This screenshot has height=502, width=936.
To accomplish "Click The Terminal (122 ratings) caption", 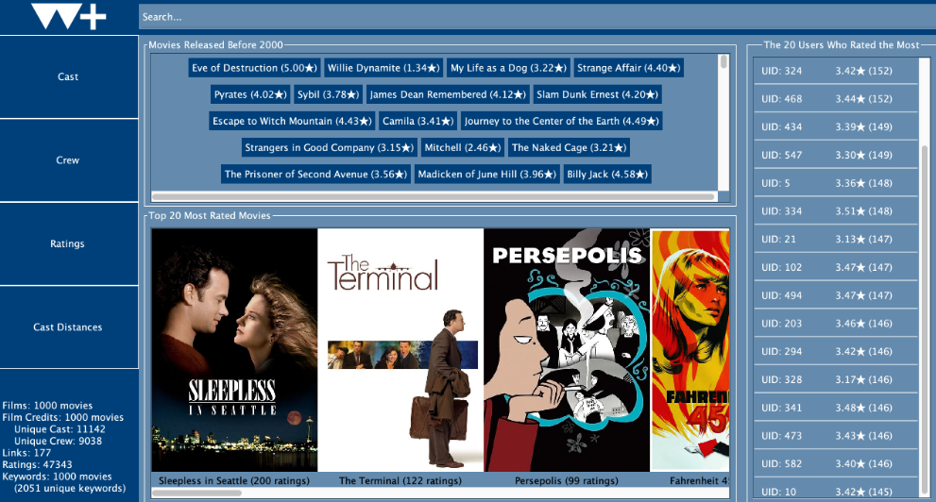I will point(400,480).
